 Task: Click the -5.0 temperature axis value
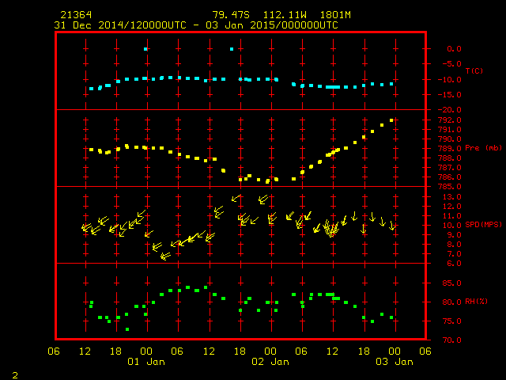[451, 63]
